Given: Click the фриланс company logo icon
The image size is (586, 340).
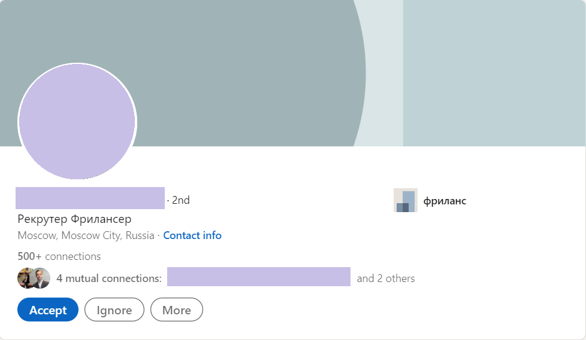Looking at the screenshot, I should (405, 200).
